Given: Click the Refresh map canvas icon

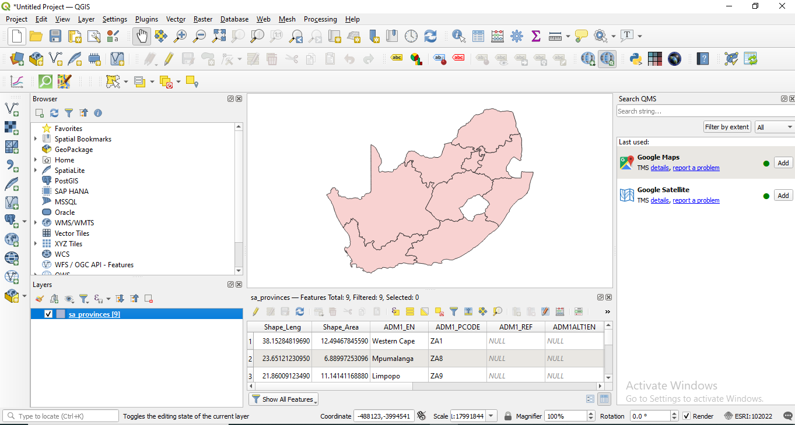Looking at the screenshot, I should click(x=430, y=36).
